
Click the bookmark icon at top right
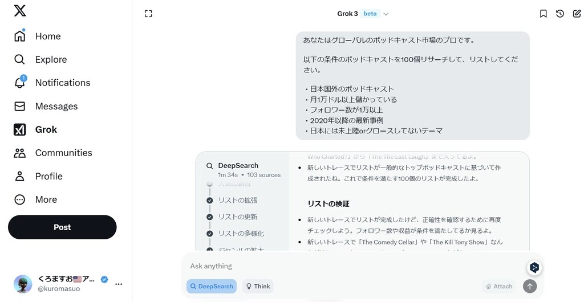click(543, 14)
